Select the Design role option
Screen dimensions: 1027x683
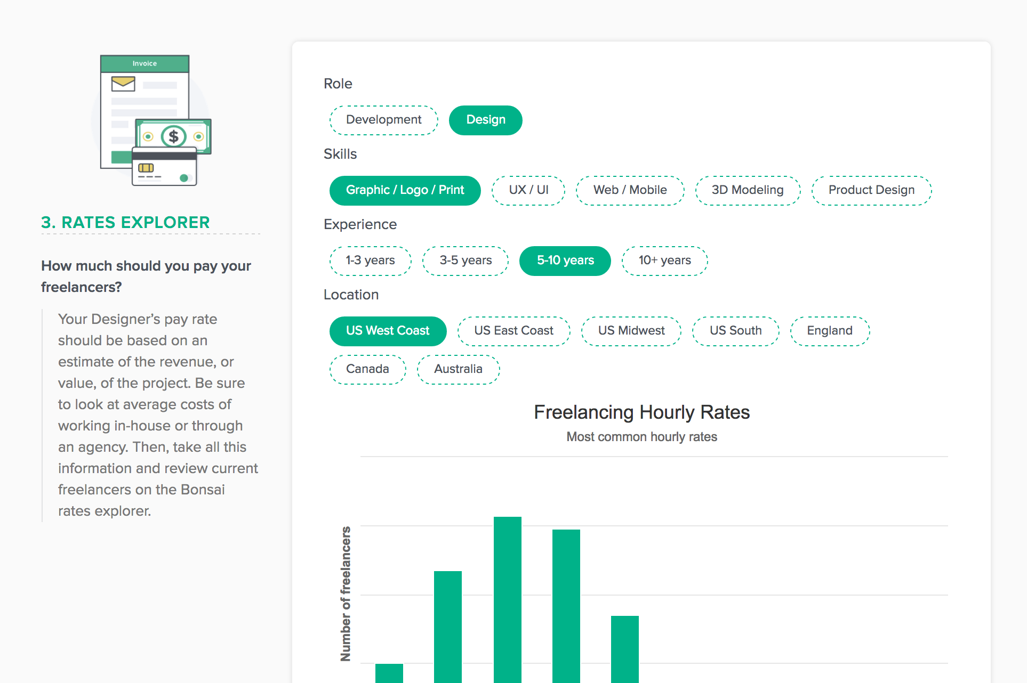click(x=485, y=120)
